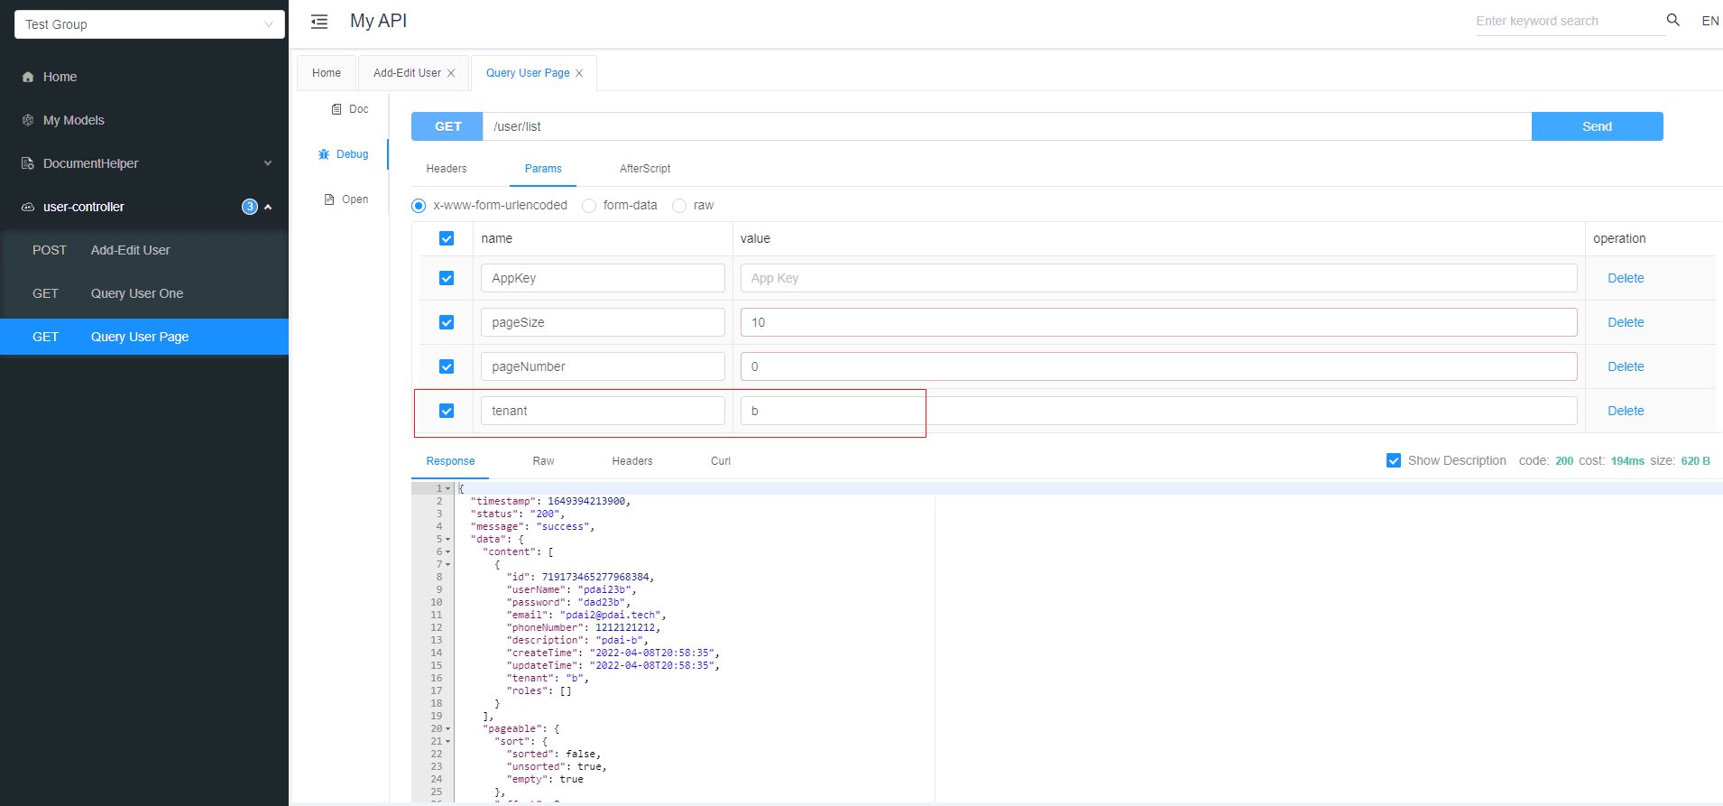Close the Add-Edit User tab
Image resolution: width=1723 pixels, height=806 pixels.
coord(451,73)
